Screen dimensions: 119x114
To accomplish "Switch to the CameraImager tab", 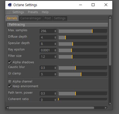I will coord(31,18).
